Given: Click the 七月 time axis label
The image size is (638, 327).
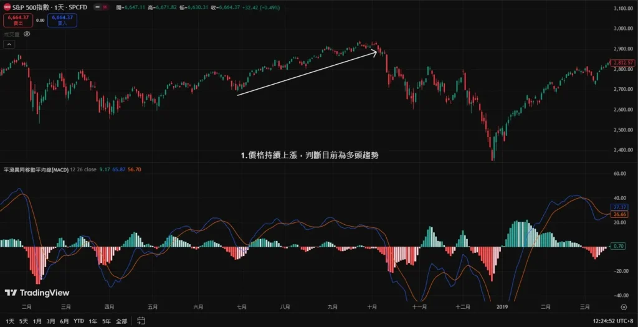Looking at the screenshot, I should point(242,307).
